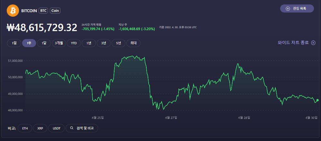
Task: Select the 최대 maximum range
Action: click(x=133, y=43)
